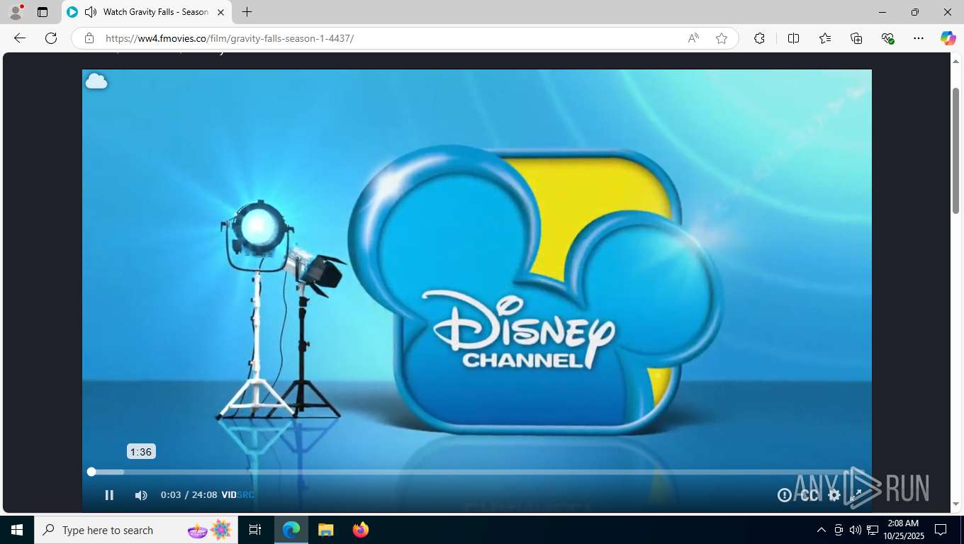The height and width of the screenshot is (544, 964).
Task: Open Read aloud in address bar
Action: 693,38
